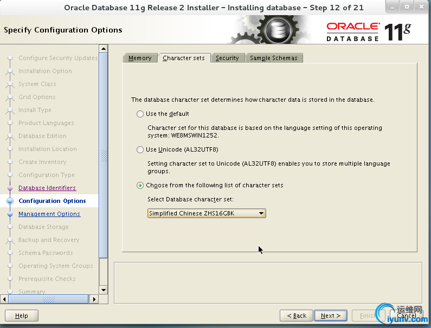Open the Sample Schemas tab
The image size is (431, 328).
[274, 58]
